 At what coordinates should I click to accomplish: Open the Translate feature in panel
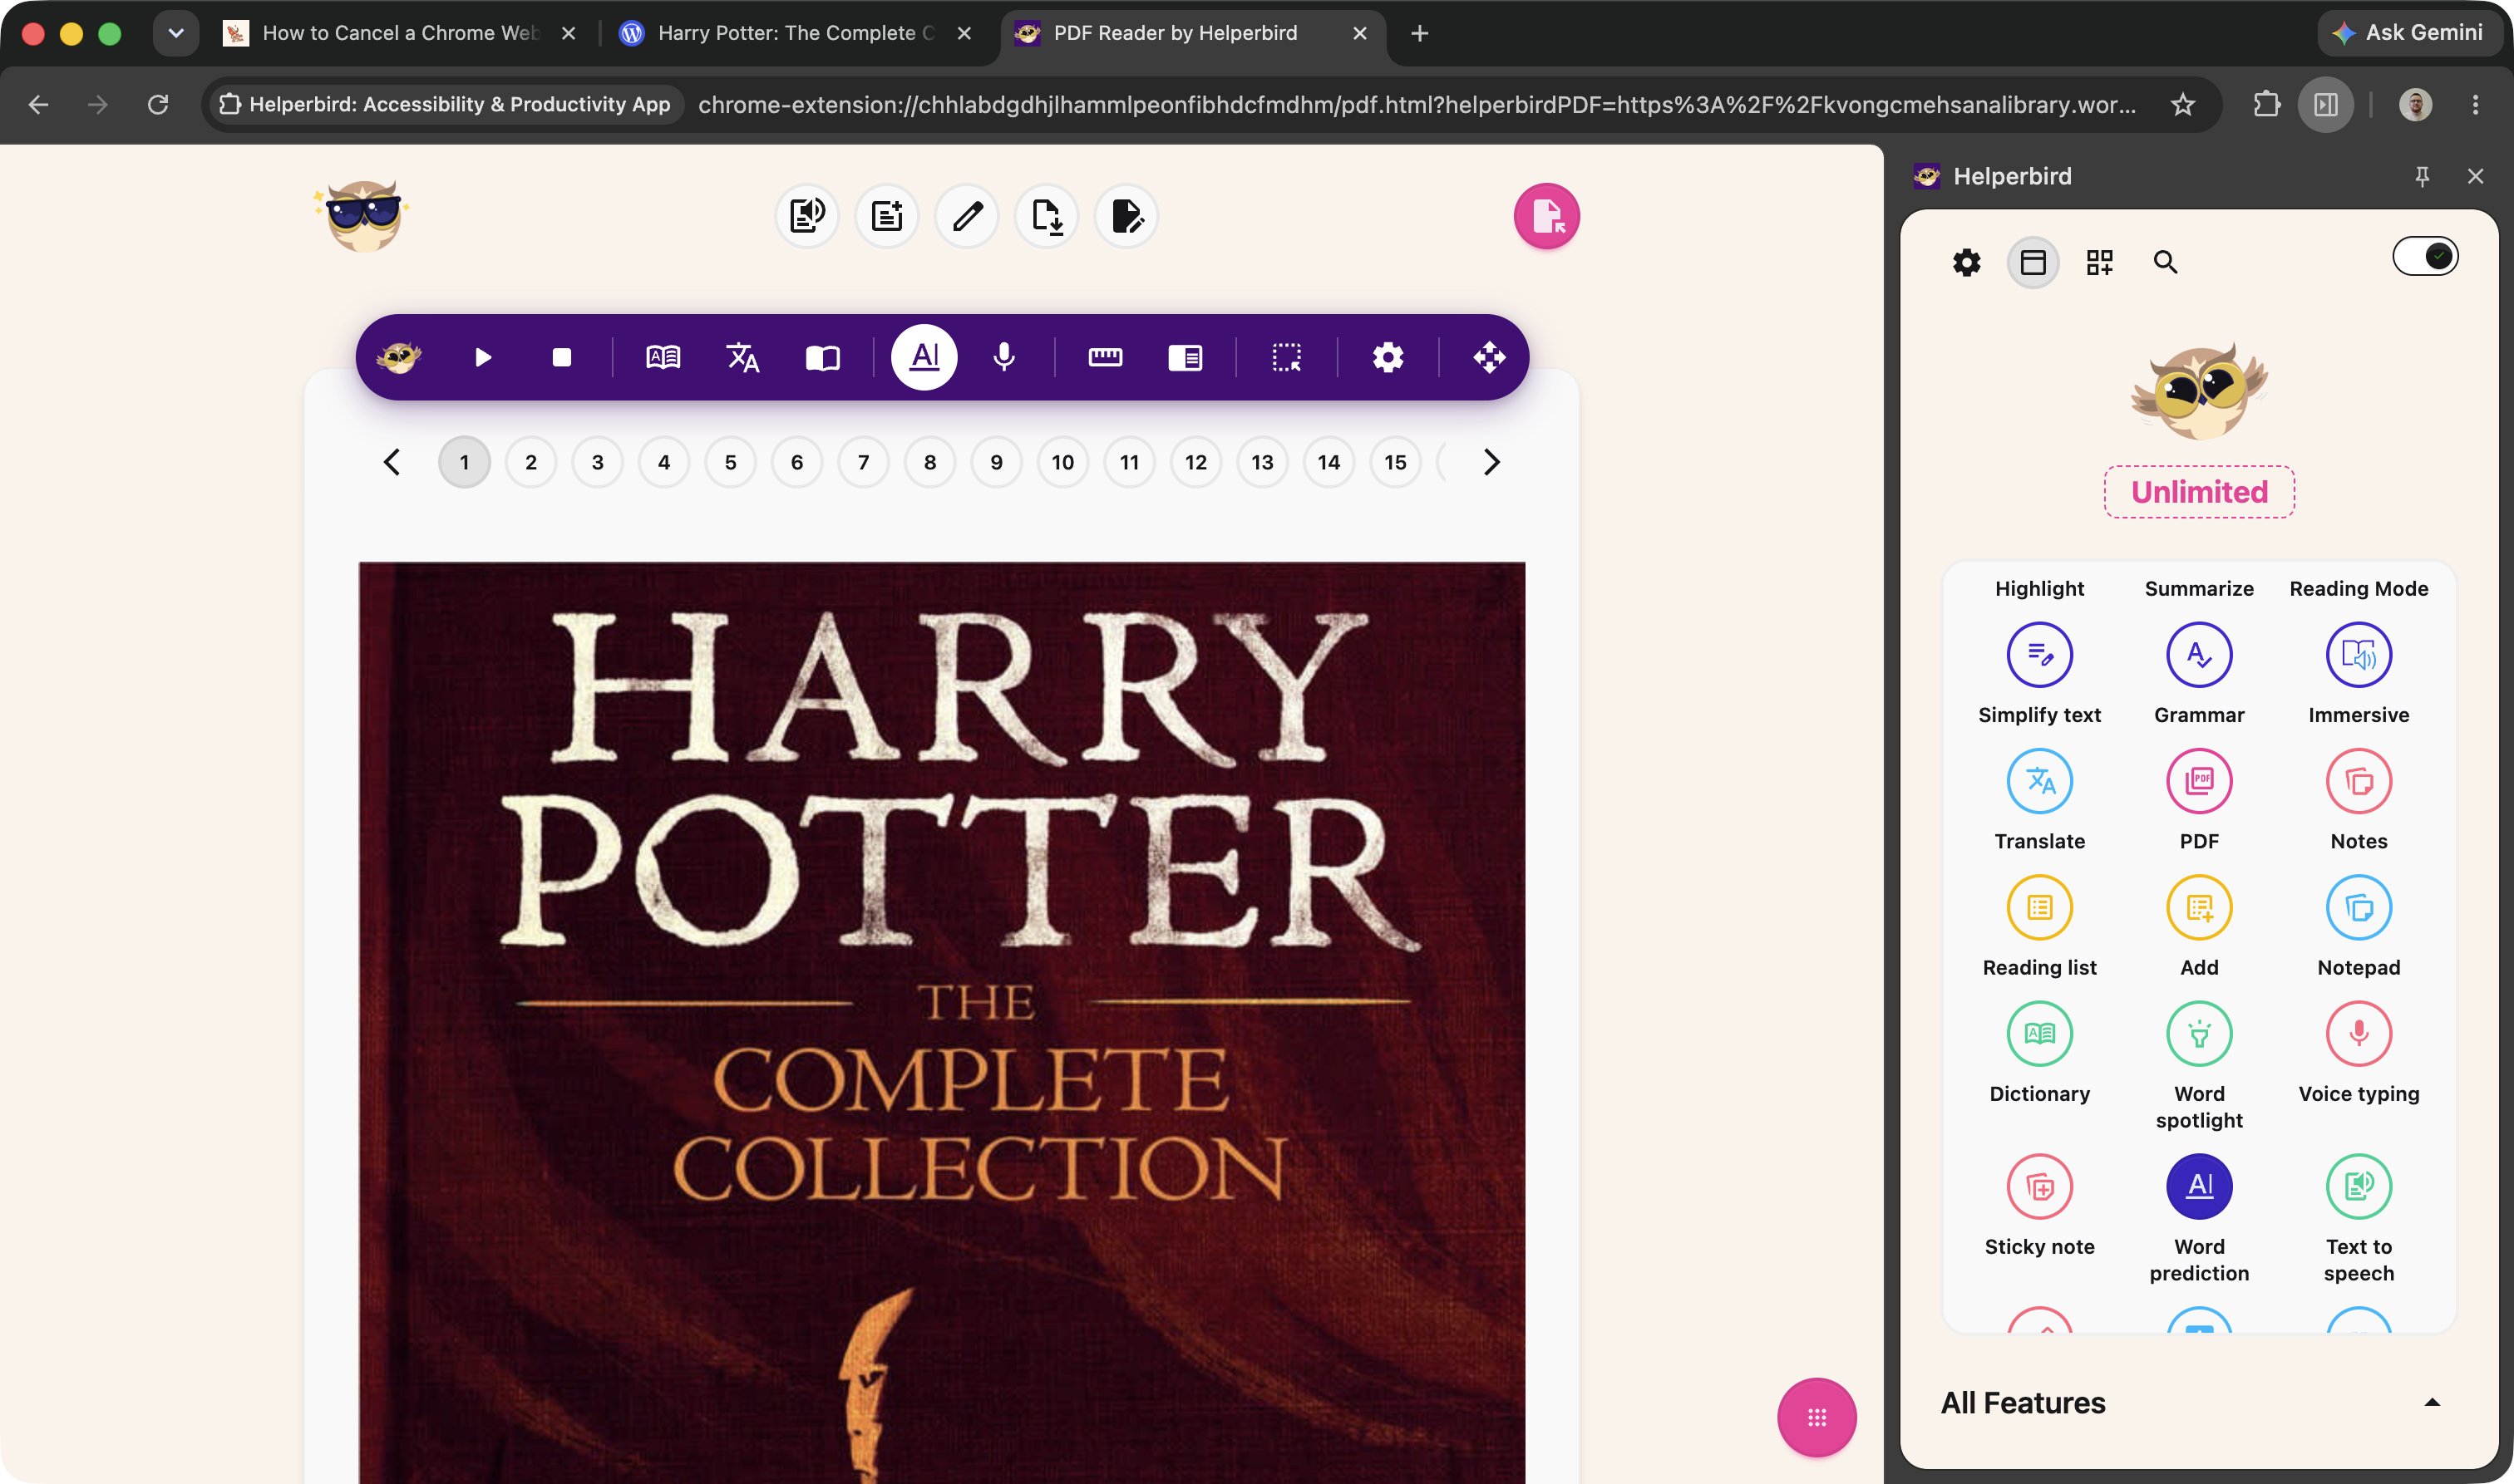click(2038, 781)
